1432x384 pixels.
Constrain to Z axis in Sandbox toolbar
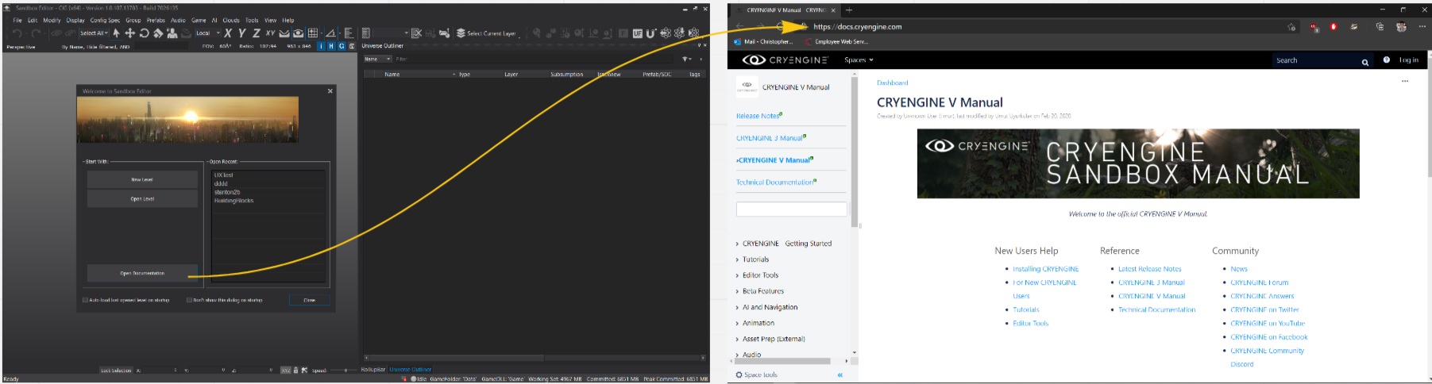pos(256,33)
